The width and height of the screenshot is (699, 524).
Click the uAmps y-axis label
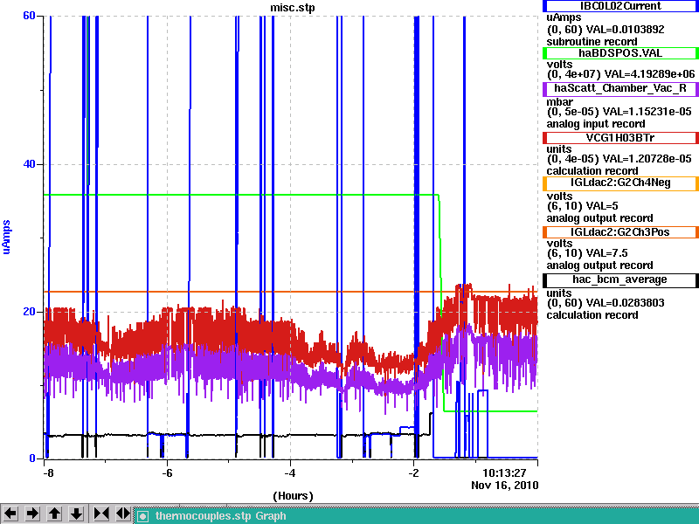[x=6, y=237]
